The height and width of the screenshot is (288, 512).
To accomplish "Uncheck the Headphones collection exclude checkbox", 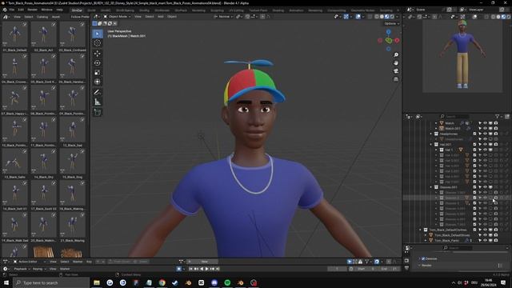I will [x=474, y=134].
